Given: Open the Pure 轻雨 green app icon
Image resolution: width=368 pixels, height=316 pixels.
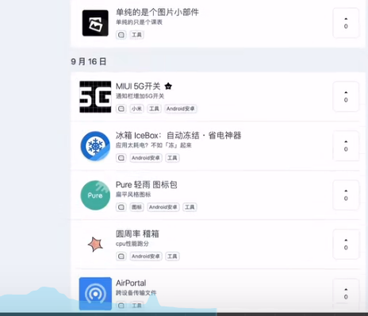Looking at the screenshot, I should [x=95, y=195].
